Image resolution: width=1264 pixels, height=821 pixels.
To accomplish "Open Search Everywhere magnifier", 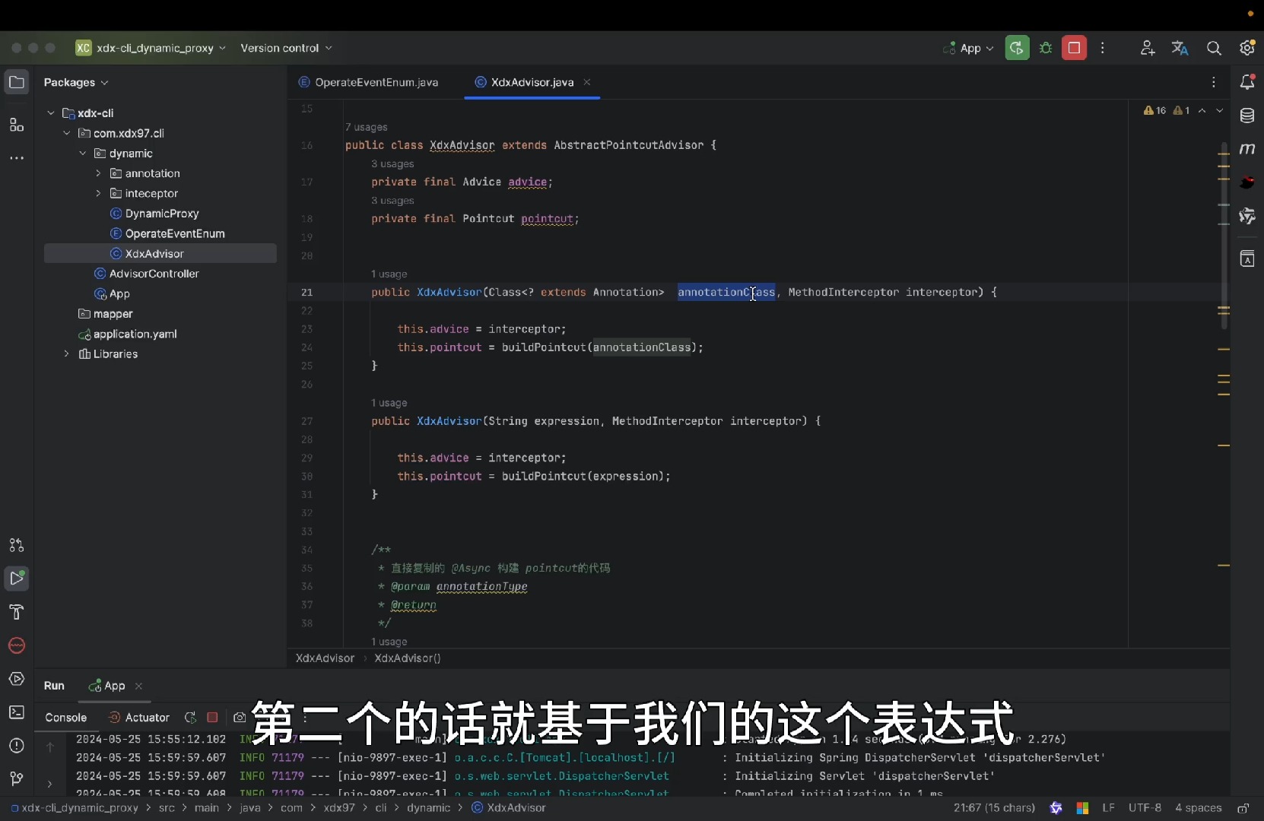I will pos(1214,48).
